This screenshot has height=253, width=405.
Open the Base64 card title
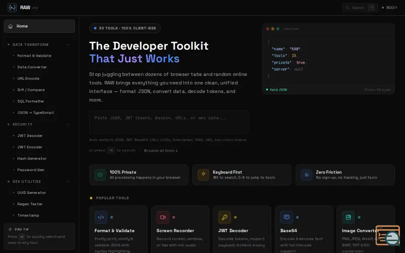click(x=289, y=231)
